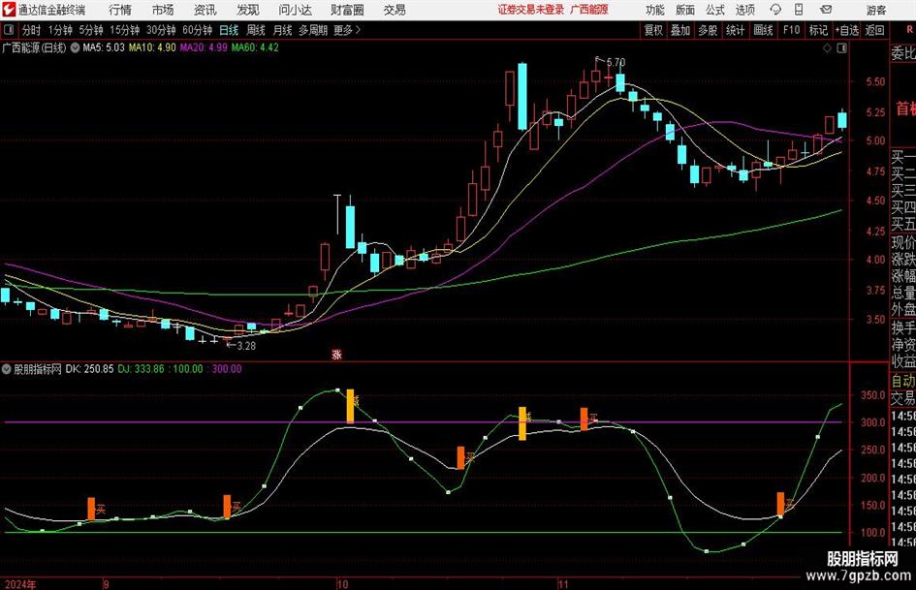Click the DJ: 333.86 indicator value
916x590 pixels.
(x=141, y=368)
